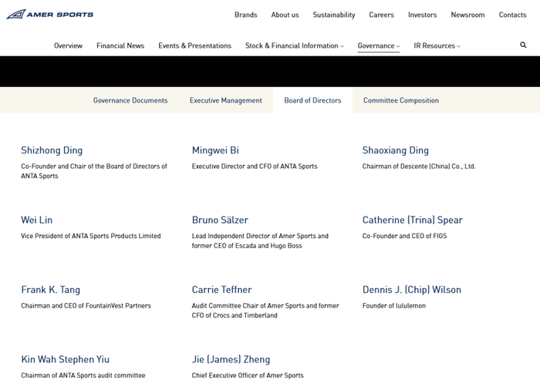540x390 pixels.
Task: Open Frank K. Tang's profile
Action: [x=51, y=290]
